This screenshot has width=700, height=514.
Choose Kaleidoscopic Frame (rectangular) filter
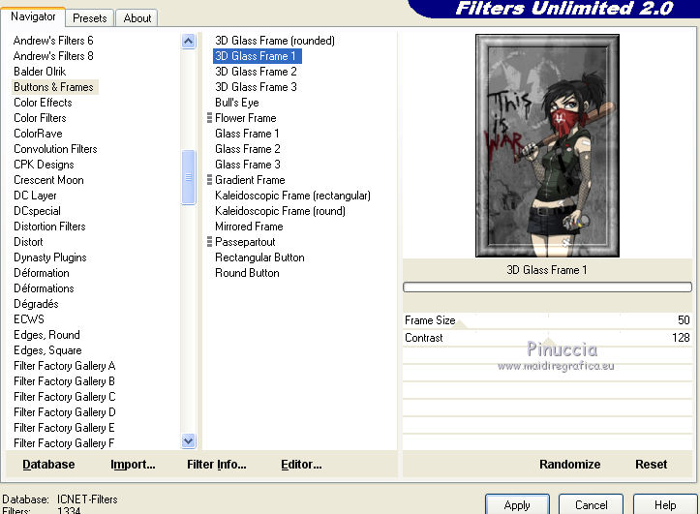(292, 196)
